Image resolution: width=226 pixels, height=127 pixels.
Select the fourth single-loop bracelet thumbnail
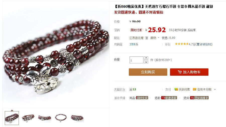(61, 118)
